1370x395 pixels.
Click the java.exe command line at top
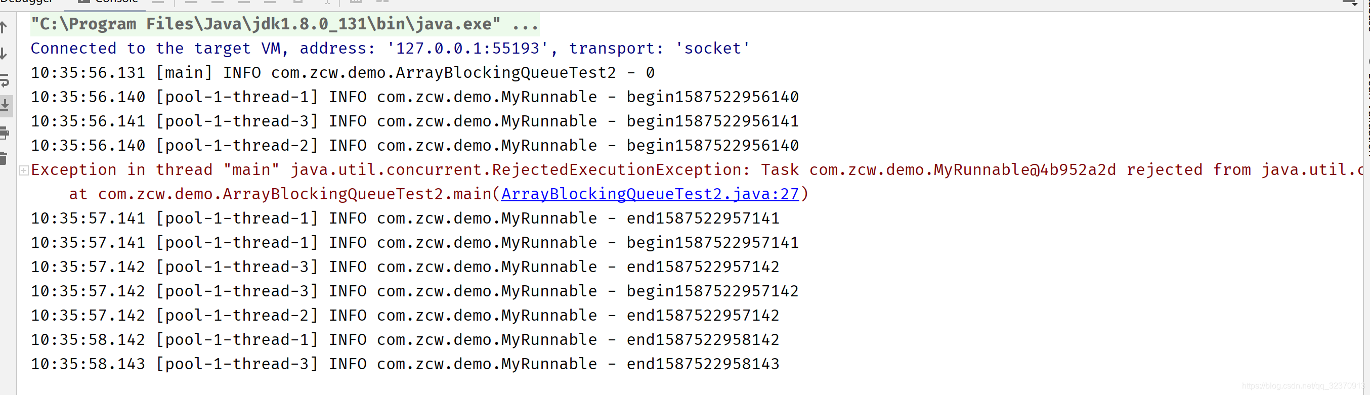[284, 24]
